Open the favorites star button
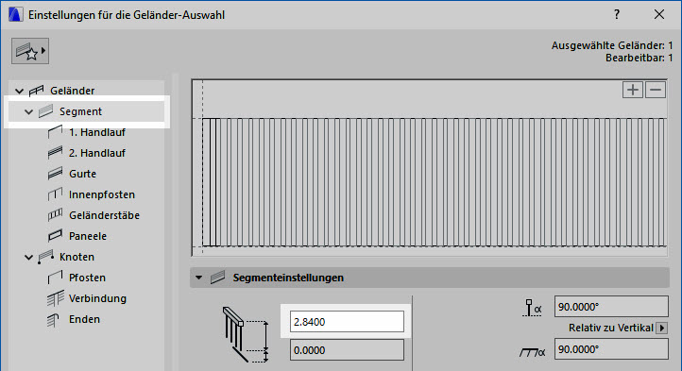 coord(30,51)
